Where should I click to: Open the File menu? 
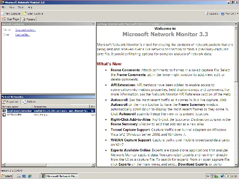click(3, 7)
